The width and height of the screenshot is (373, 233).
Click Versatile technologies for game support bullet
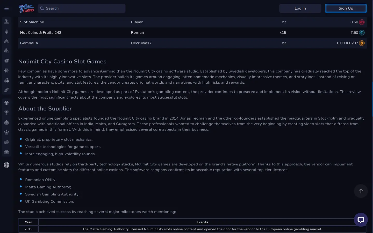coord(63,147)
